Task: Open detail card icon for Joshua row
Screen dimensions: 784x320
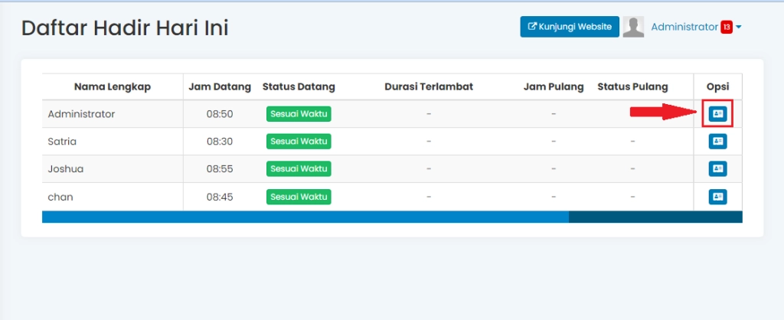Action: [717, 169]
